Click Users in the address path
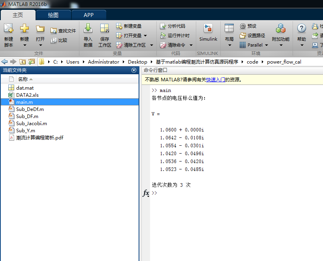Image resolution: width=323 pixels, height=261 pixels. tap(73, 62)
